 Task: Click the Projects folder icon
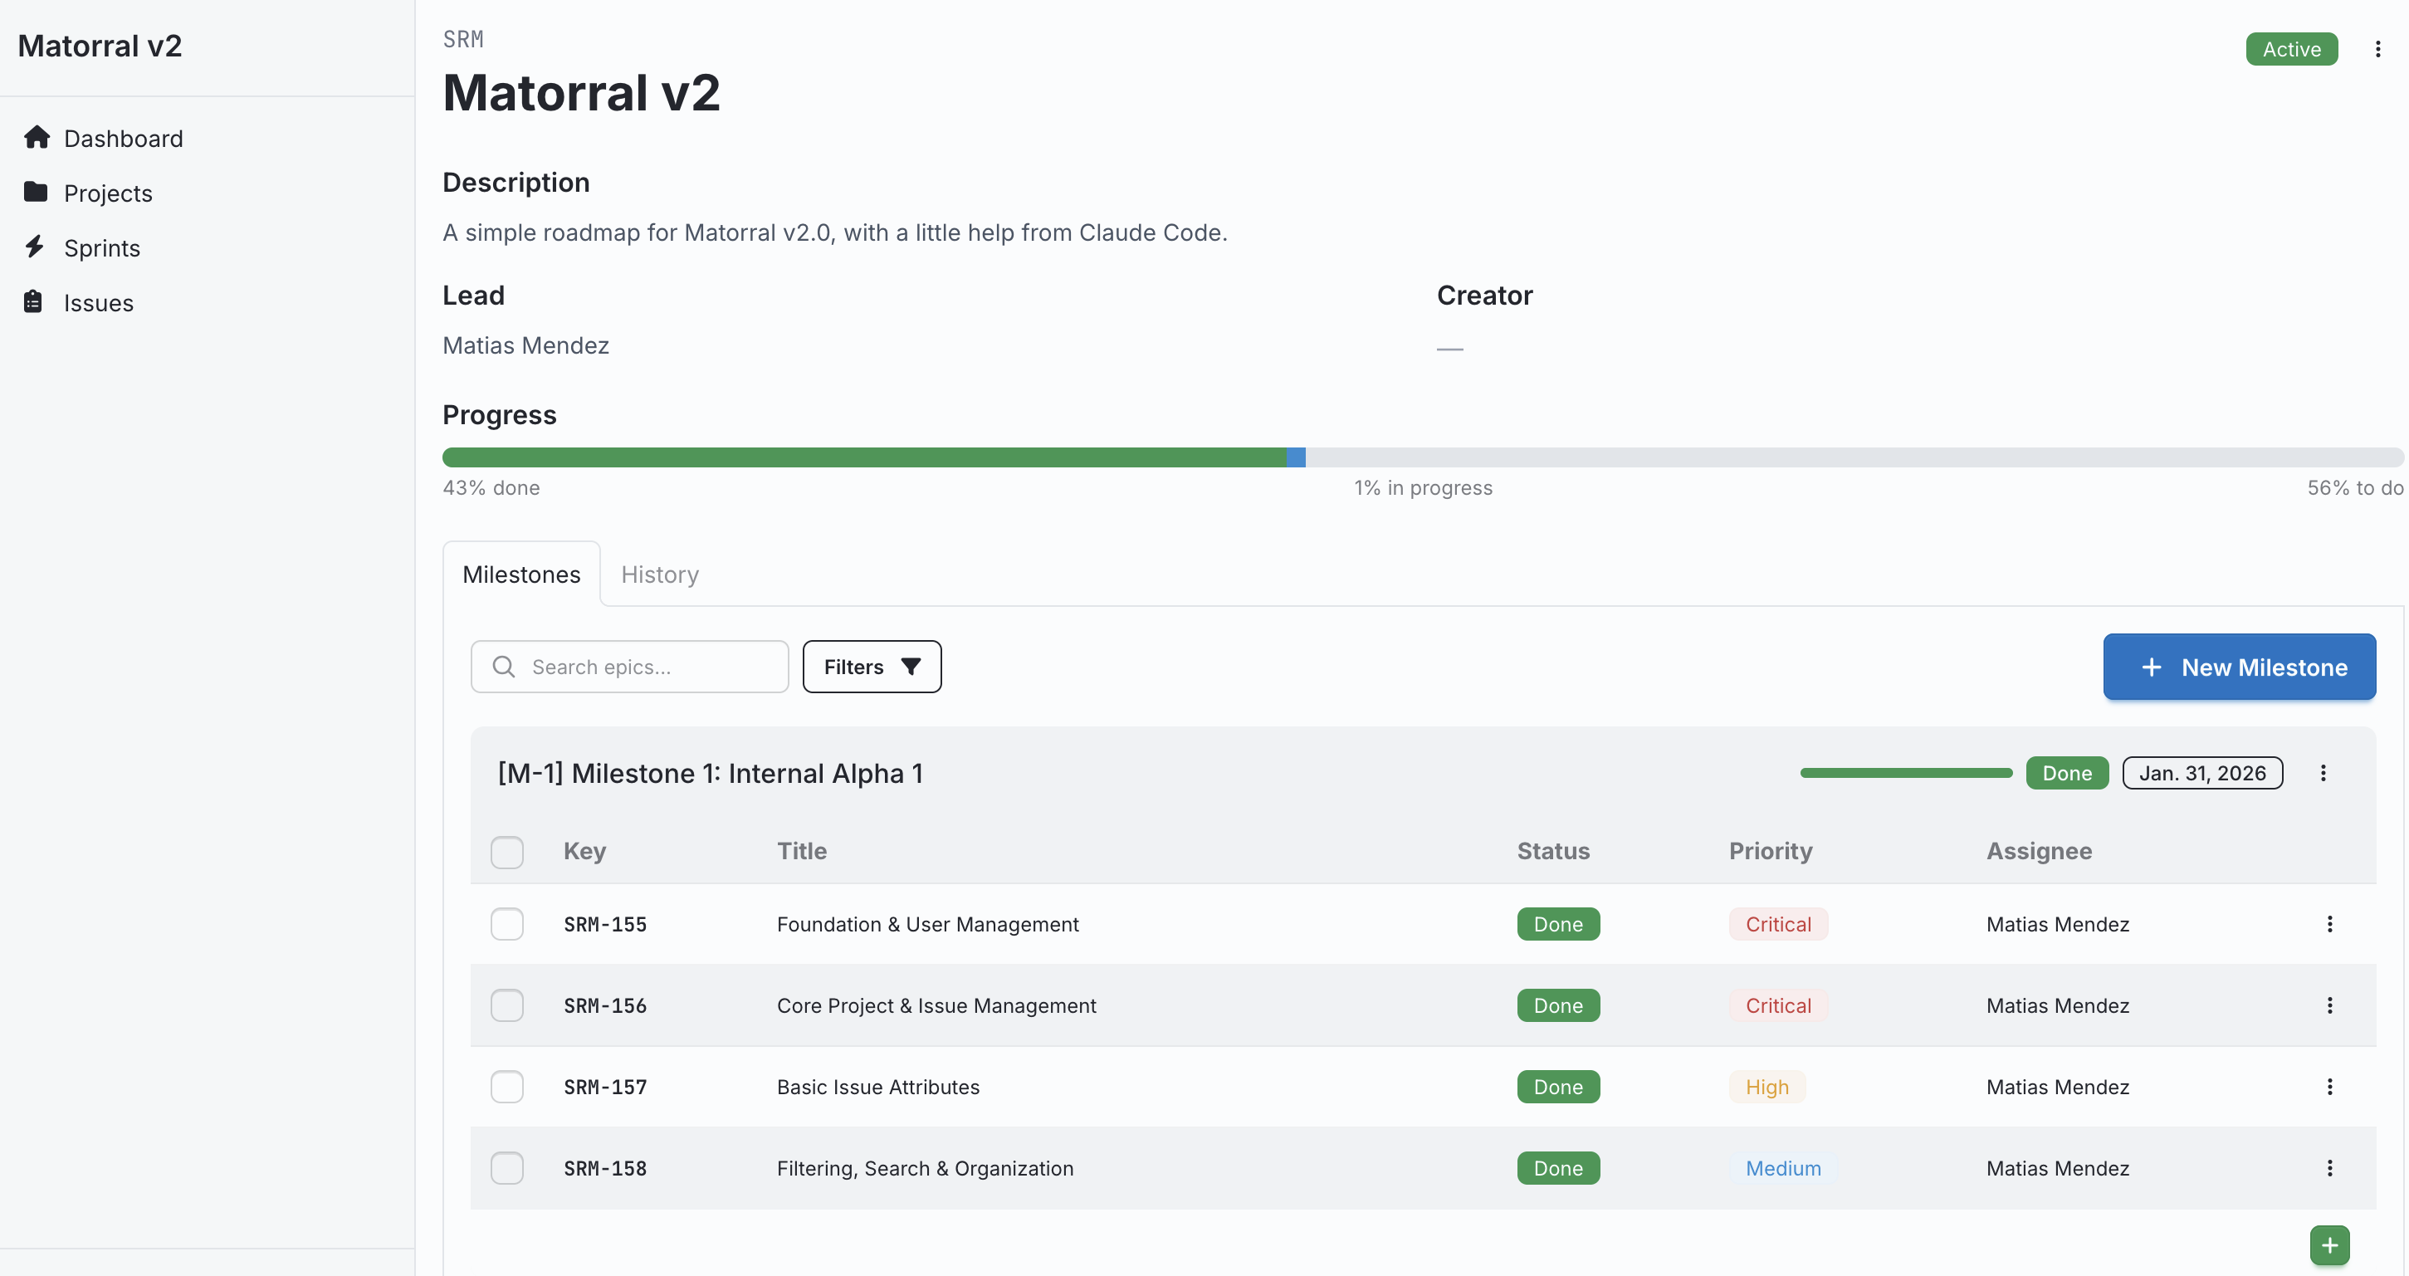[x=36, y=192]
